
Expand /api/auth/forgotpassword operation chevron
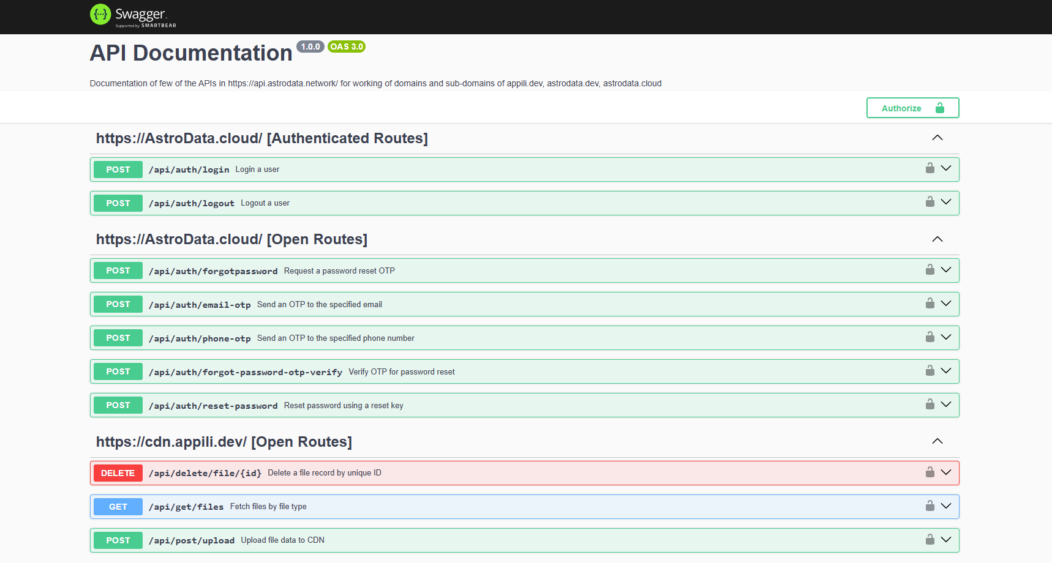tap(946, 270)
